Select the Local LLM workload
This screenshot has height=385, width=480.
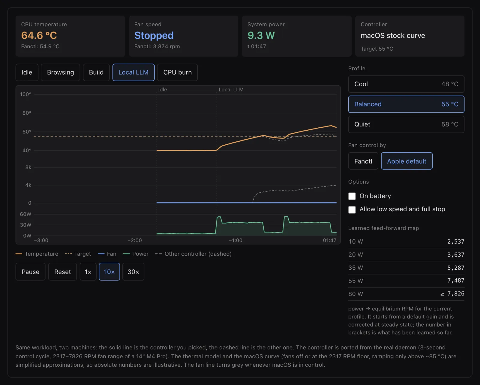tap(133, 72)
